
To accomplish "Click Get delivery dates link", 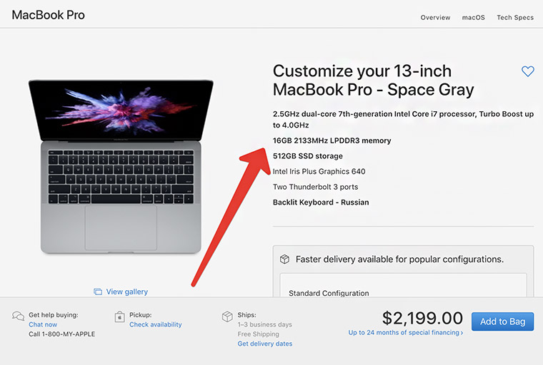I will click(265, 344).
